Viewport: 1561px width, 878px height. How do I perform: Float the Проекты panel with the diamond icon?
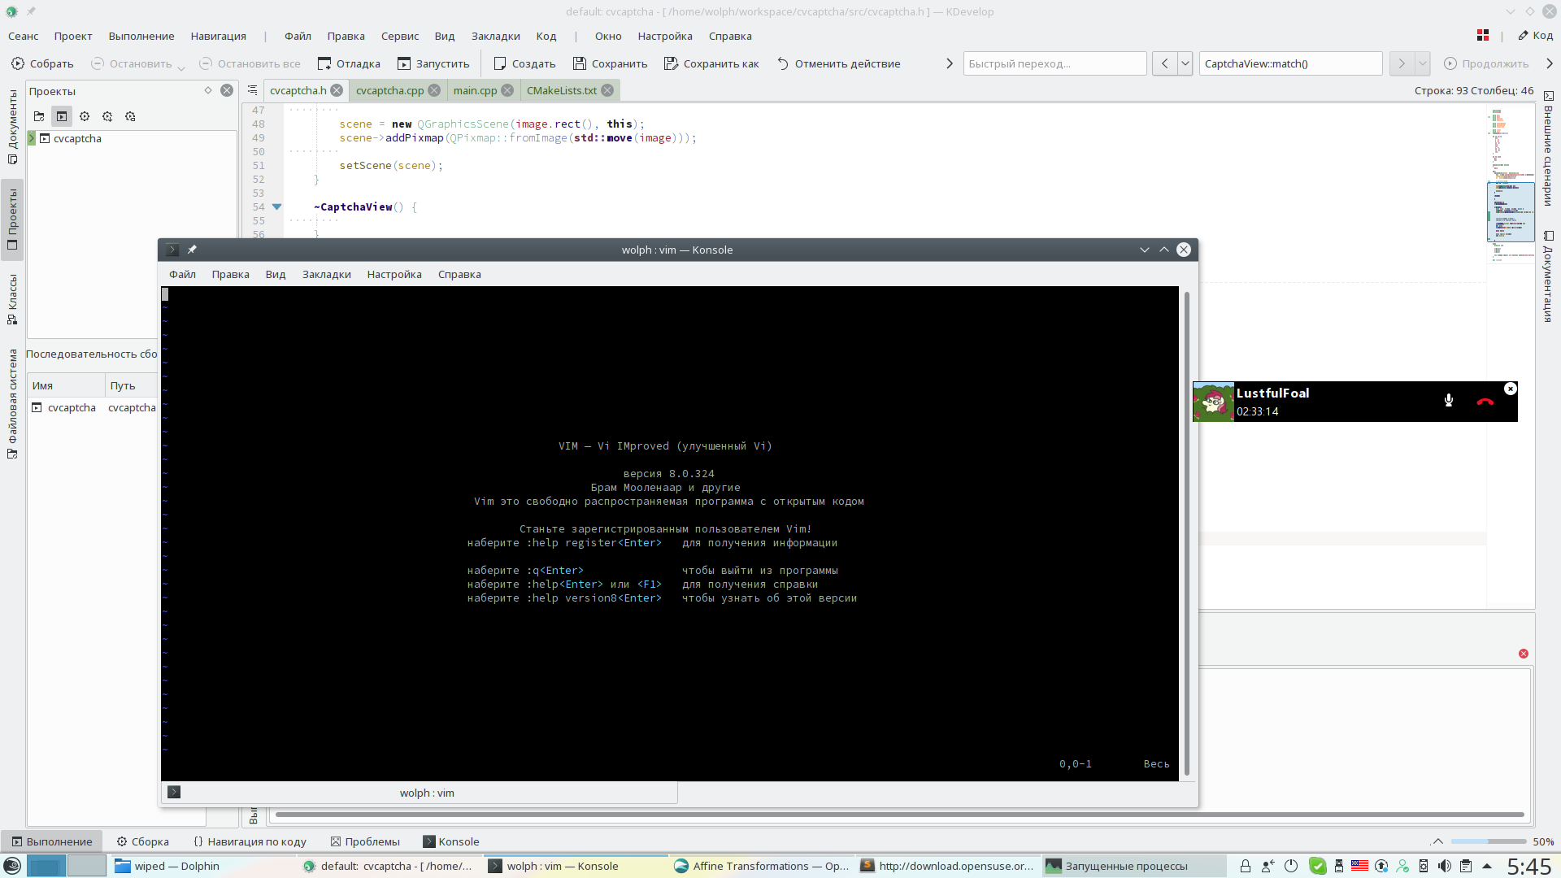tap(208, 90)
